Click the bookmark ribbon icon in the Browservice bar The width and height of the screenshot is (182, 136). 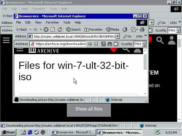point(96,44)
